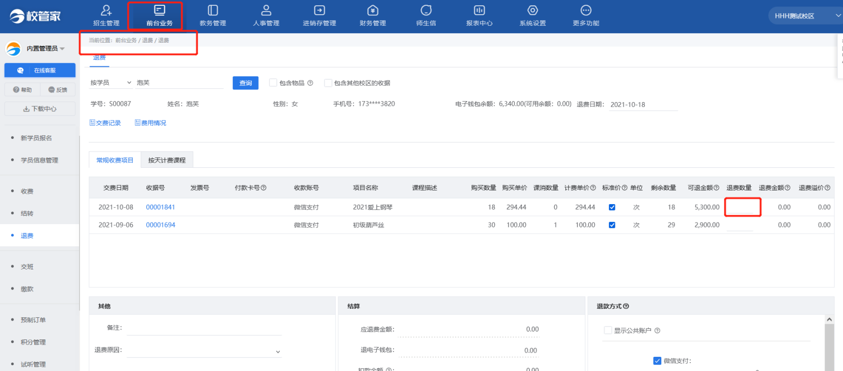This screenshot has height=371, width=843.
Task: Click 退费数量 field for 2021爱上钢琴
Action: pos(740,207)
